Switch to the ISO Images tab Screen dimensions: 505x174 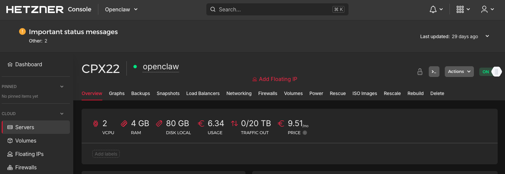[365, 93]
